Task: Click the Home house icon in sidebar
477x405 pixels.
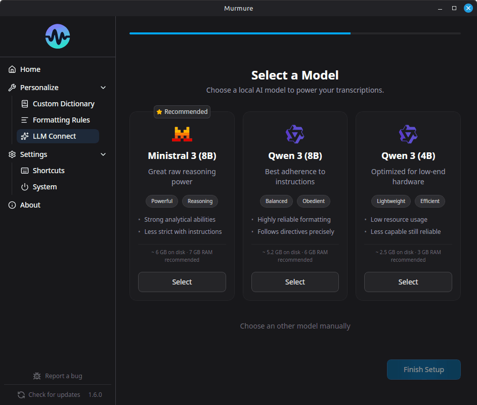Action: (12, 69)
